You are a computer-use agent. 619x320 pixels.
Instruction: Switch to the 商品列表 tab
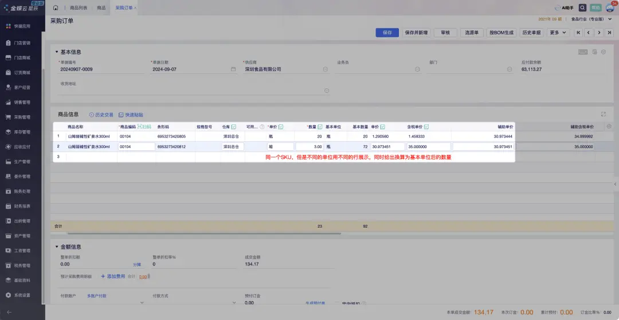coord(79,8)
